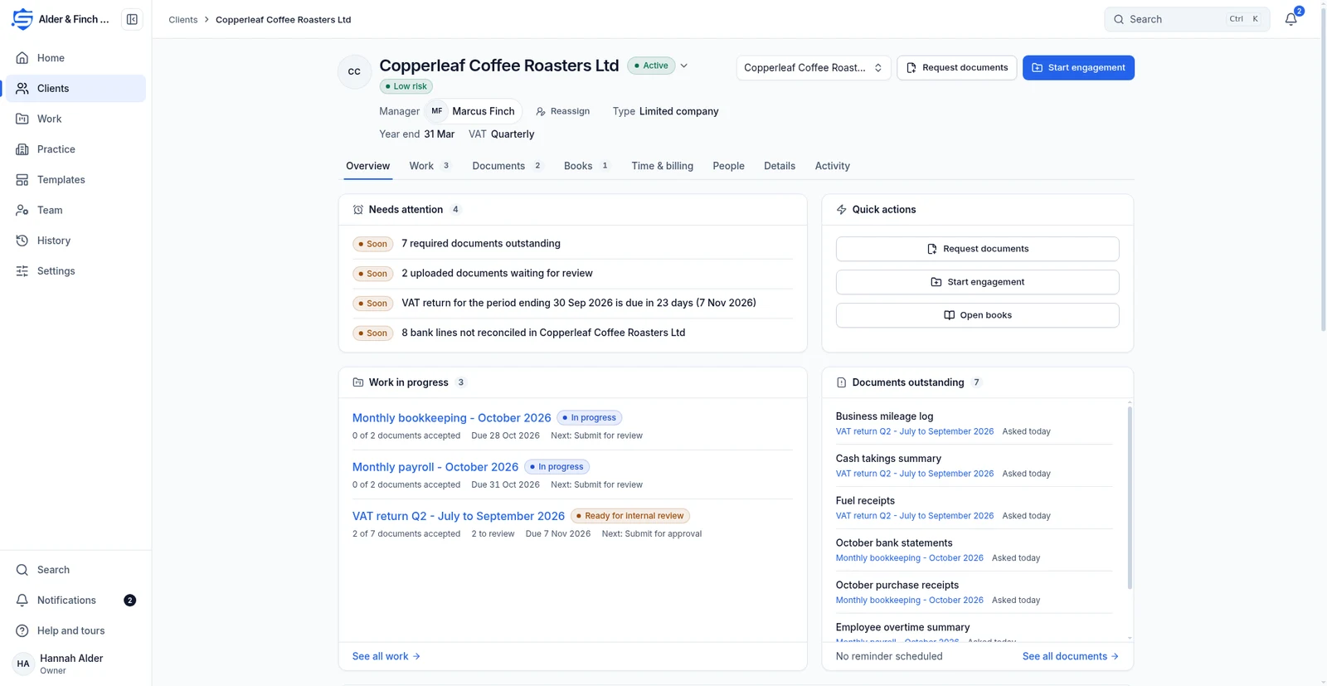Click Open books in Quick actions
The height and width of the screenshot is (686, 1327).
click(x=977, y=315)
